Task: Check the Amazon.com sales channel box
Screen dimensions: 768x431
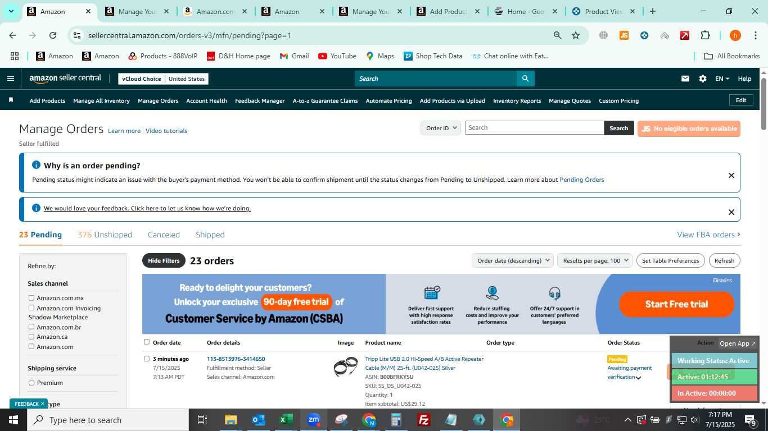Action: (31, 346)
